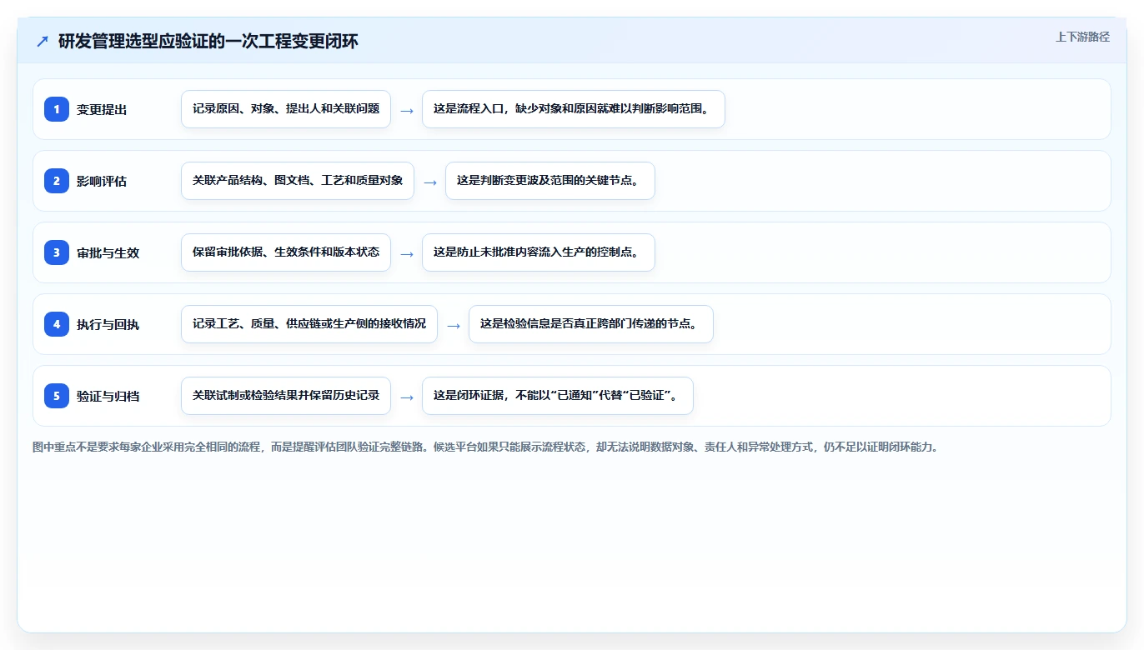Click step number badge 5

click(57, 396)
